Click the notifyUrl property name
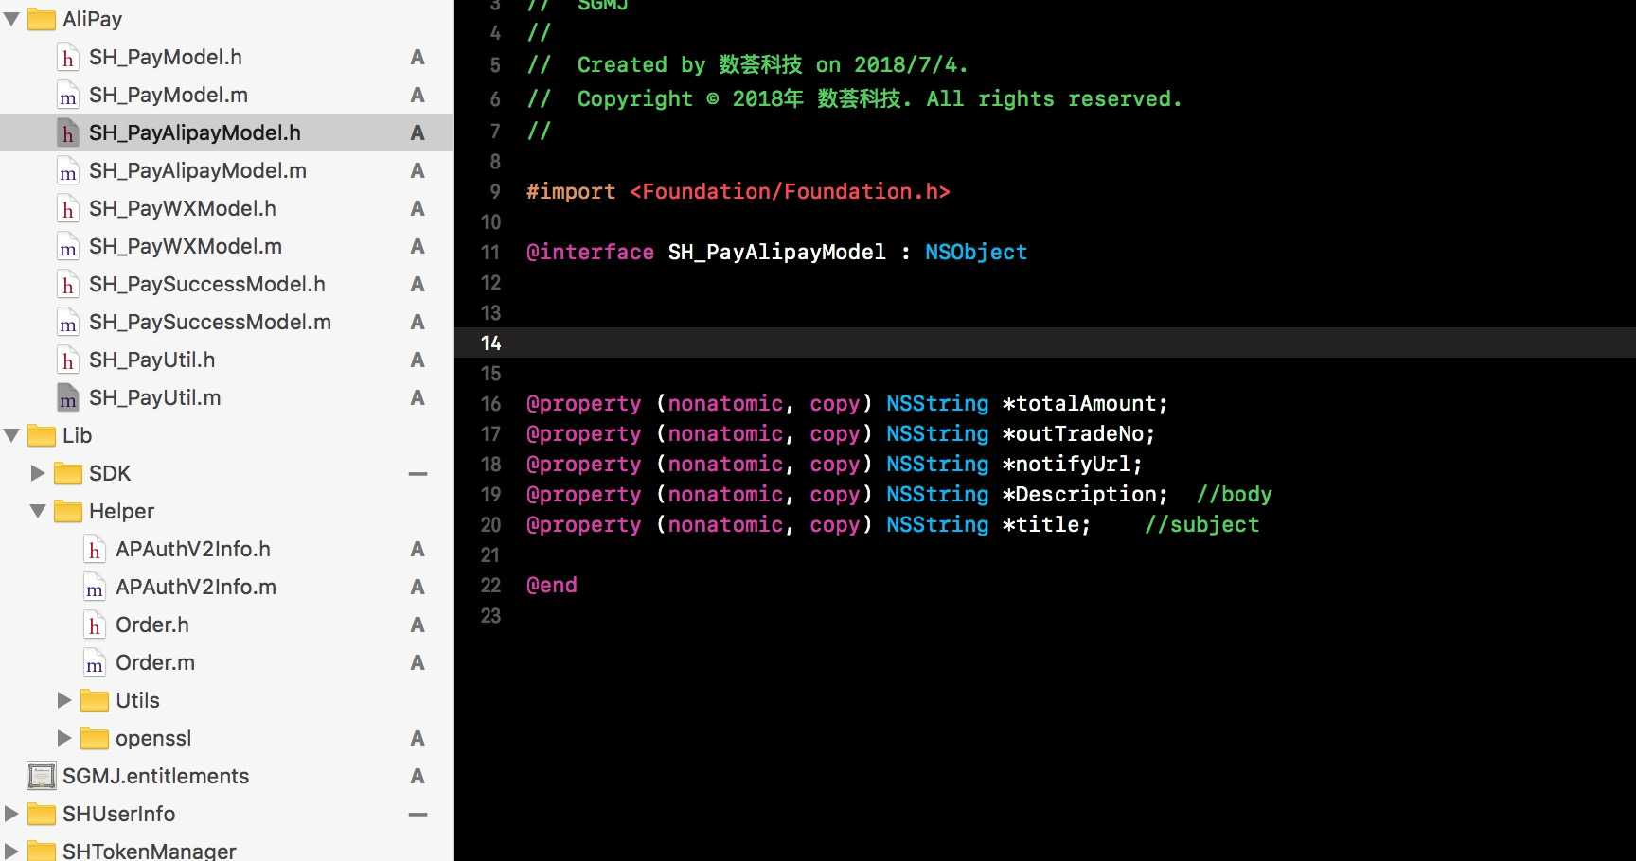 1072,464
